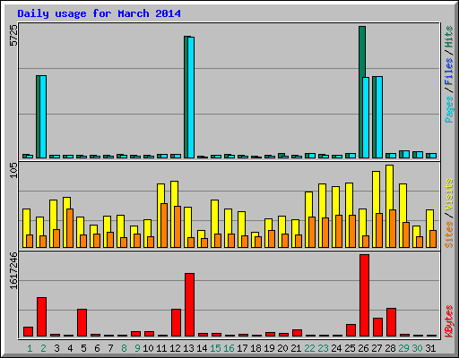Select the red KBytes bar for day 12
This screenshot has width=459, height=358.
176,323
